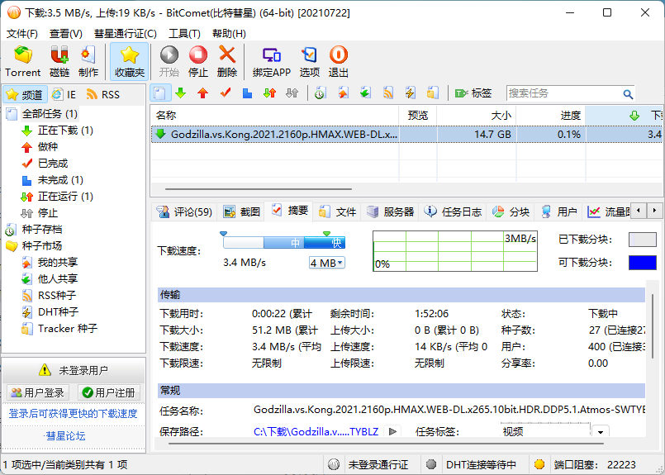Select 全部任务 (1) in tree
Image resolution: width=665 pixels, height=475 pixels.
coord(50,114)
